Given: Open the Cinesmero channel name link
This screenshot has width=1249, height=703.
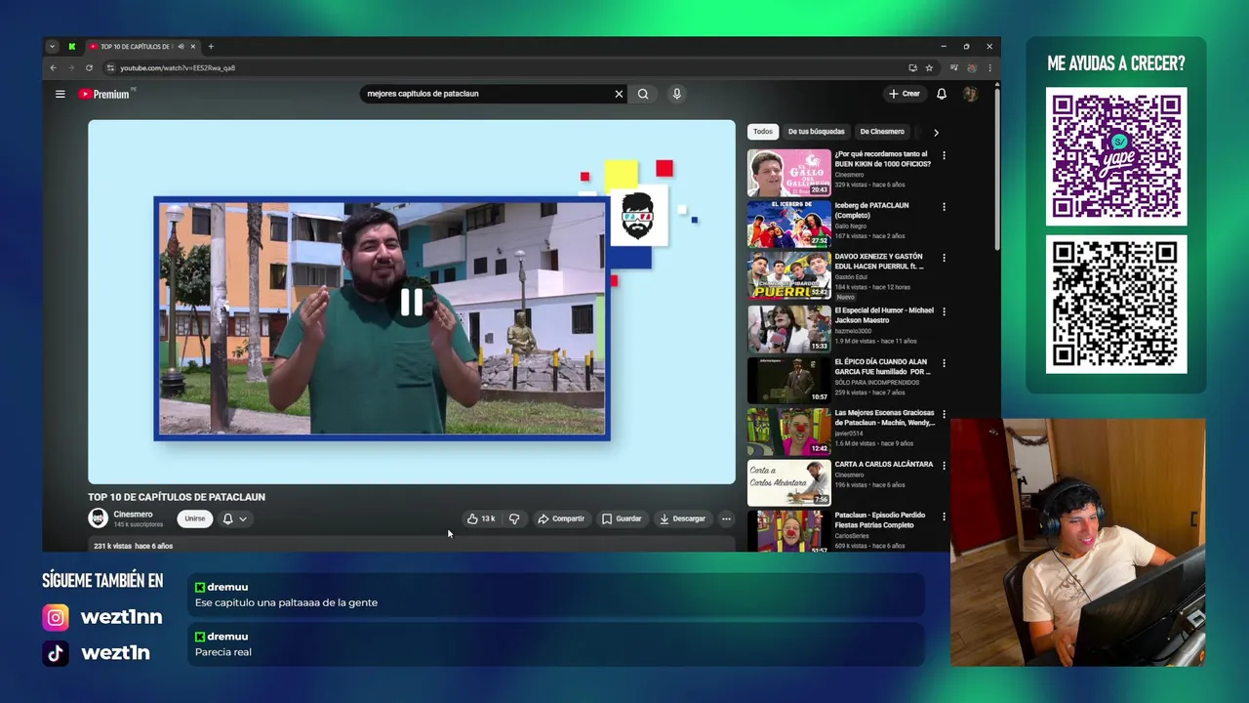Looking at the screenshot, I should pyautogui.click(x=133, y=514).
